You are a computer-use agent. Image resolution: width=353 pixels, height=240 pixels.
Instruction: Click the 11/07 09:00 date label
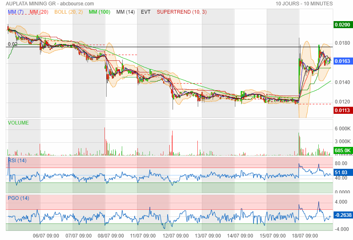143,236
